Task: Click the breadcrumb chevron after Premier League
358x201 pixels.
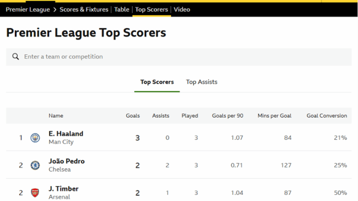Action: 55,9
